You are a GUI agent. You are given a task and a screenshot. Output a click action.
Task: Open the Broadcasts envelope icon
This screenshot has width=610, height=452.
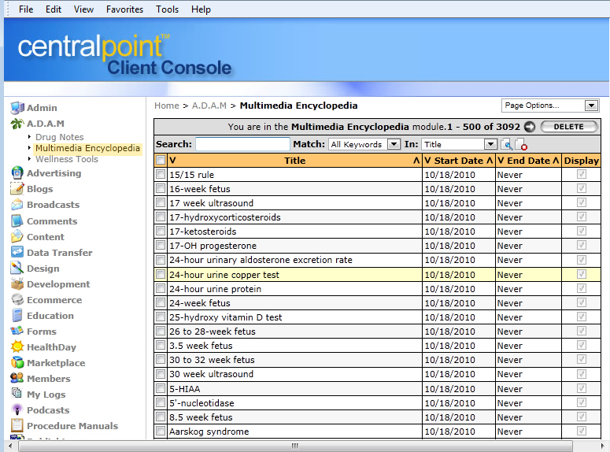click(17, 205)
